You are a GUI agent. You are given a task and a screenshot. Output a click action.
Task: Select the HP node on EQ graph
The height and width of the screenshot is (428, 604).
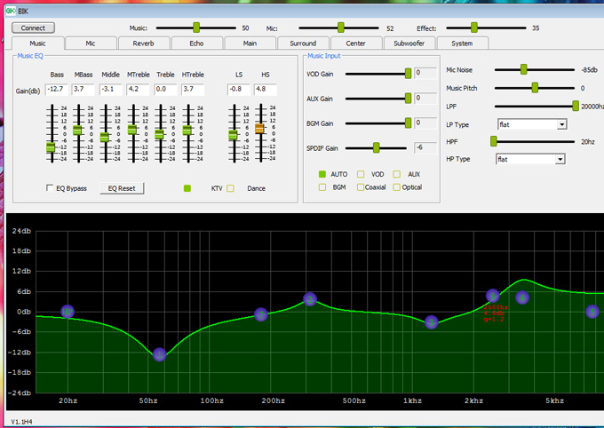coord(68,312)
